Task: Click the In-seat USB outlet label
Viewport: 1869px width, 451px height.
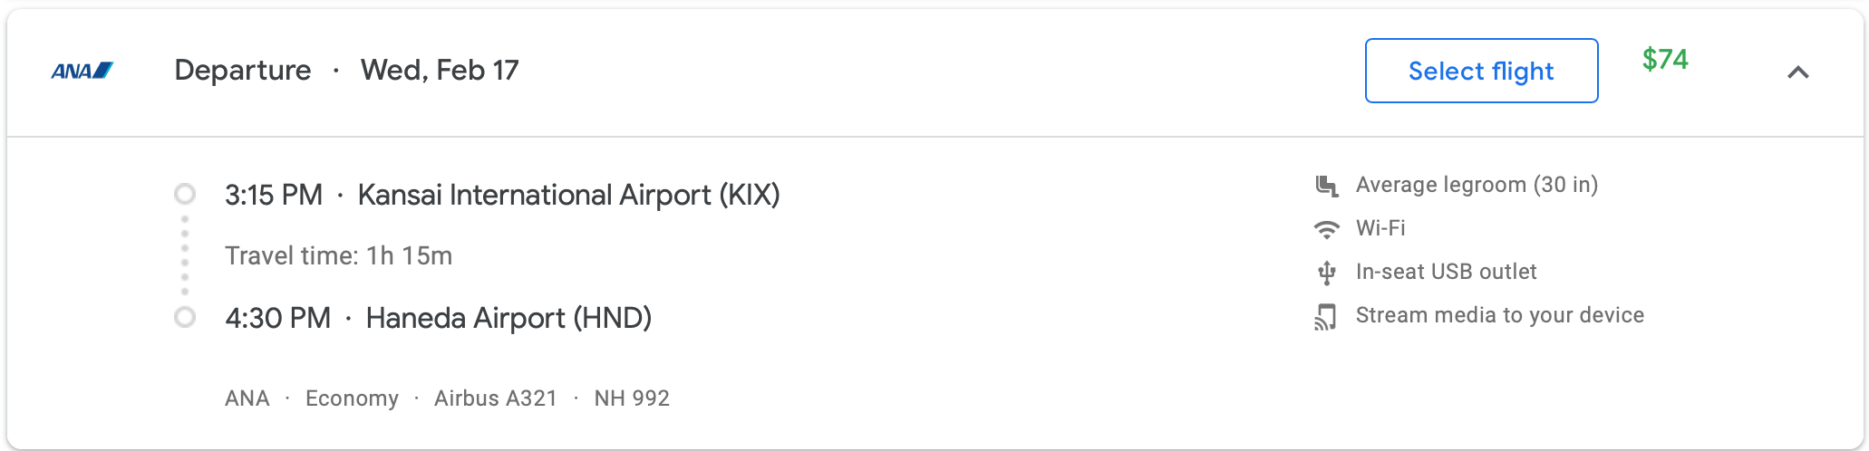Action: pyautogui.click(x=1446, y=272)
